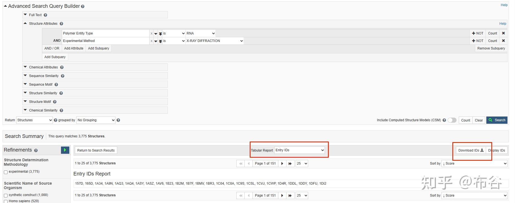Click the Polymer Entity Type attribute field
The width and height of the screenshot is (515, 203).
(106, 33)
